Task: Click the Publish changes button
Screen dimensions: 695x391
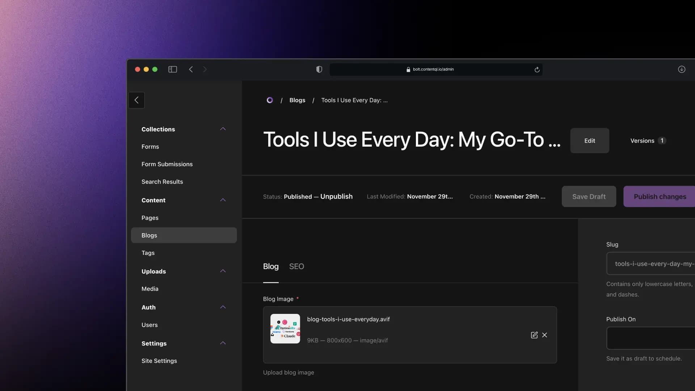Action: 660,197
